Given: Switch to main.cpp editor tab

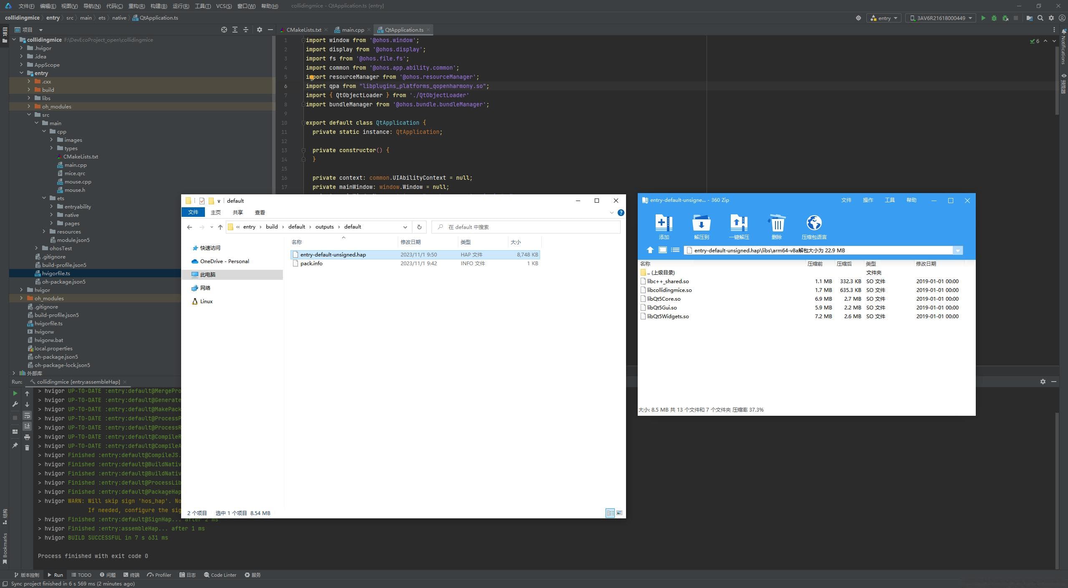Looking at the screenshot, I should (353, 30).
